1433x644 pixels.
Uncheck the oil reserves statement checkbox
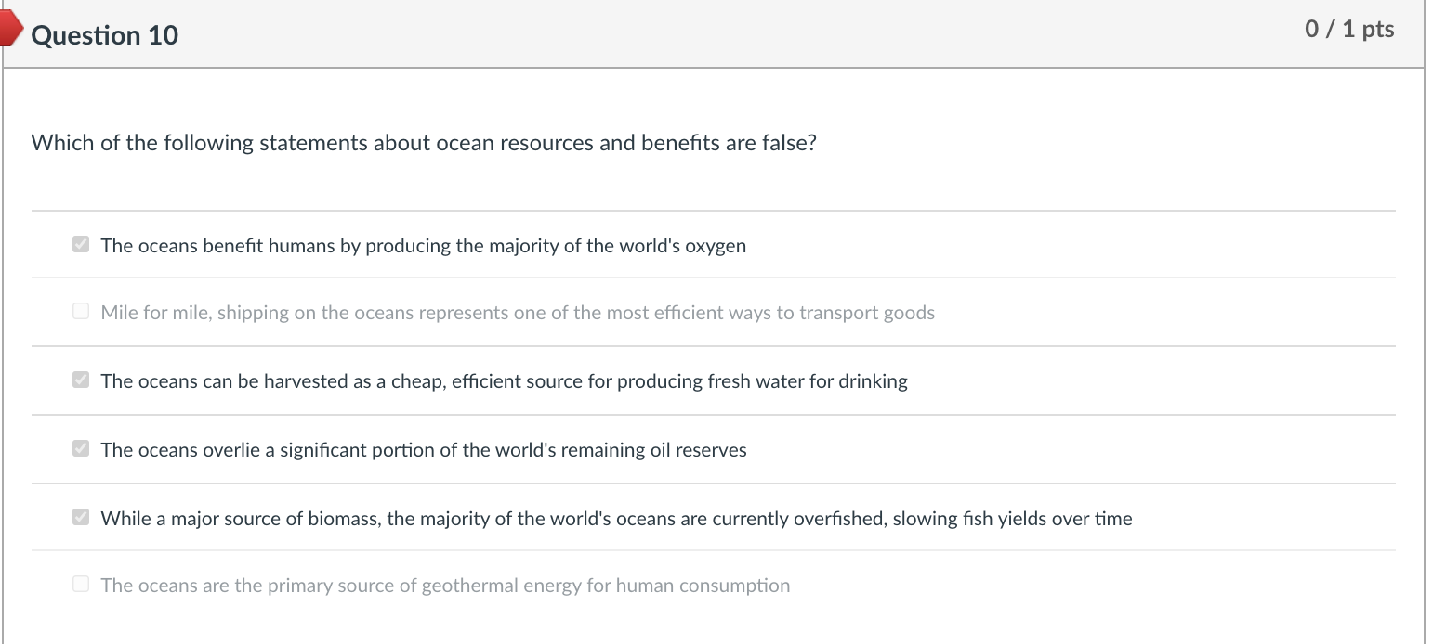81,448
